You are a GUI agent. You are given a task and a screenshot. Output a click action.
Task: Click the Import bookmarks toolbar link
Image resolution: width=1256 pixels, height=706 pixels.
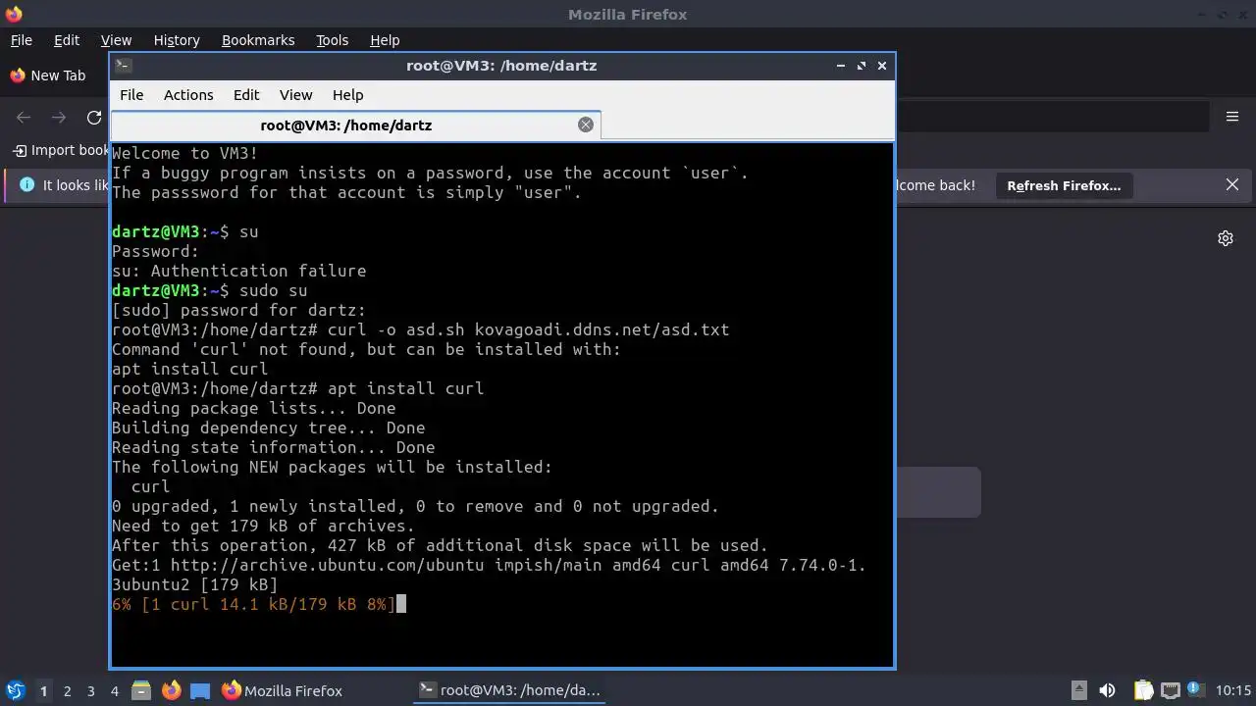pyautogui.click(x=61, y=150)
